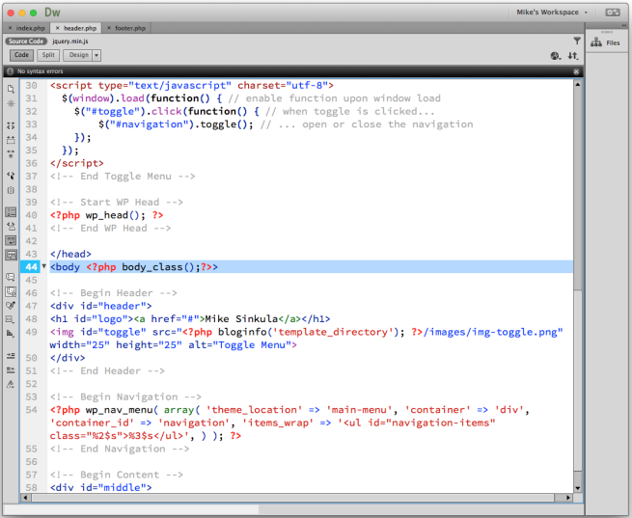The image size is (632, 518).
Task: Close the footer.php tab
Action: click(109, 28)
